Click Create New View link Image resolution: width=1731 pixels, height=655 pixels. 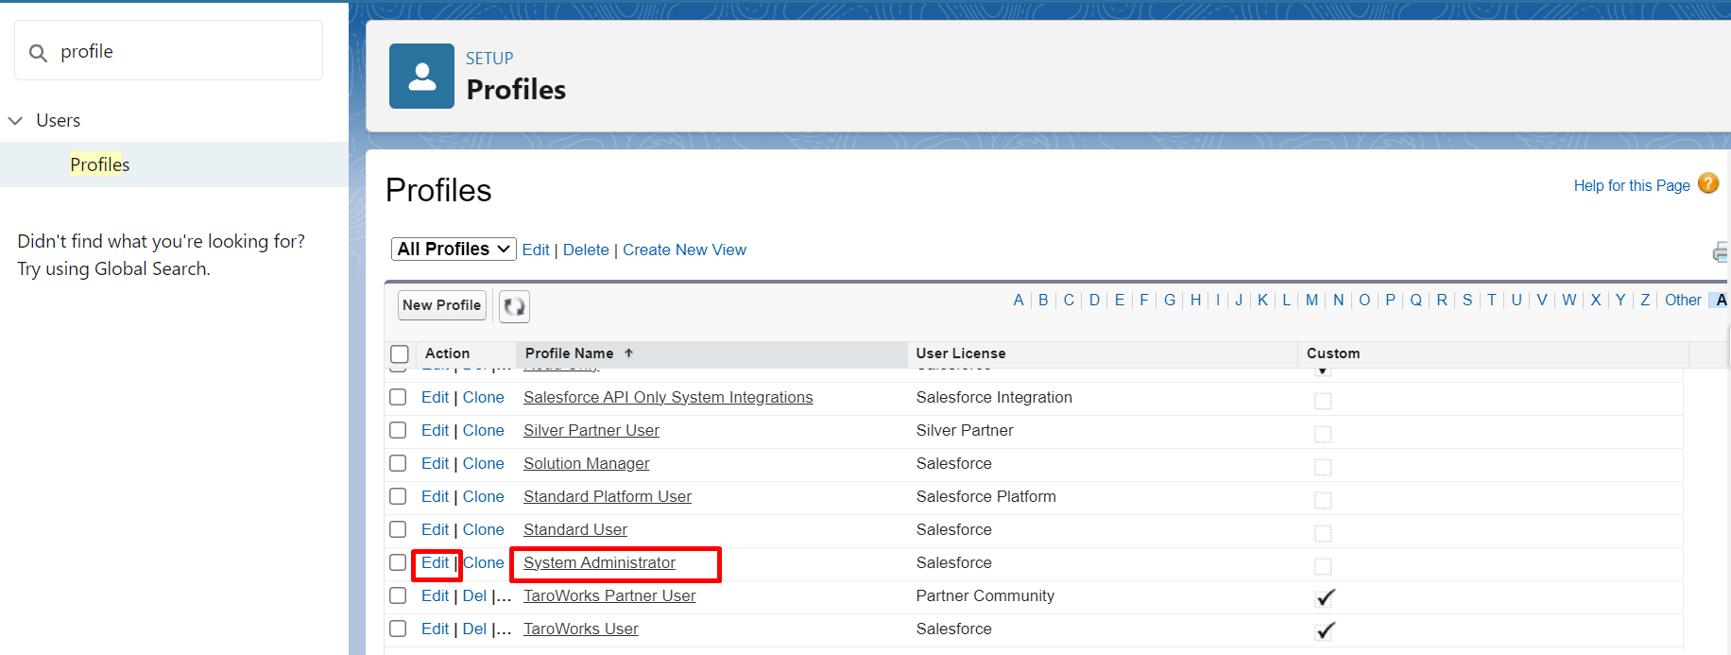(684, 250)
